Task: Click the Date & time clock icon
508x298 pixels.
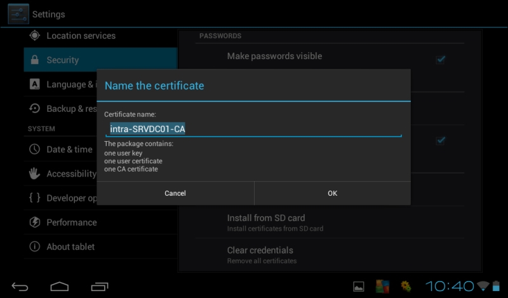Action: (35, 149)
